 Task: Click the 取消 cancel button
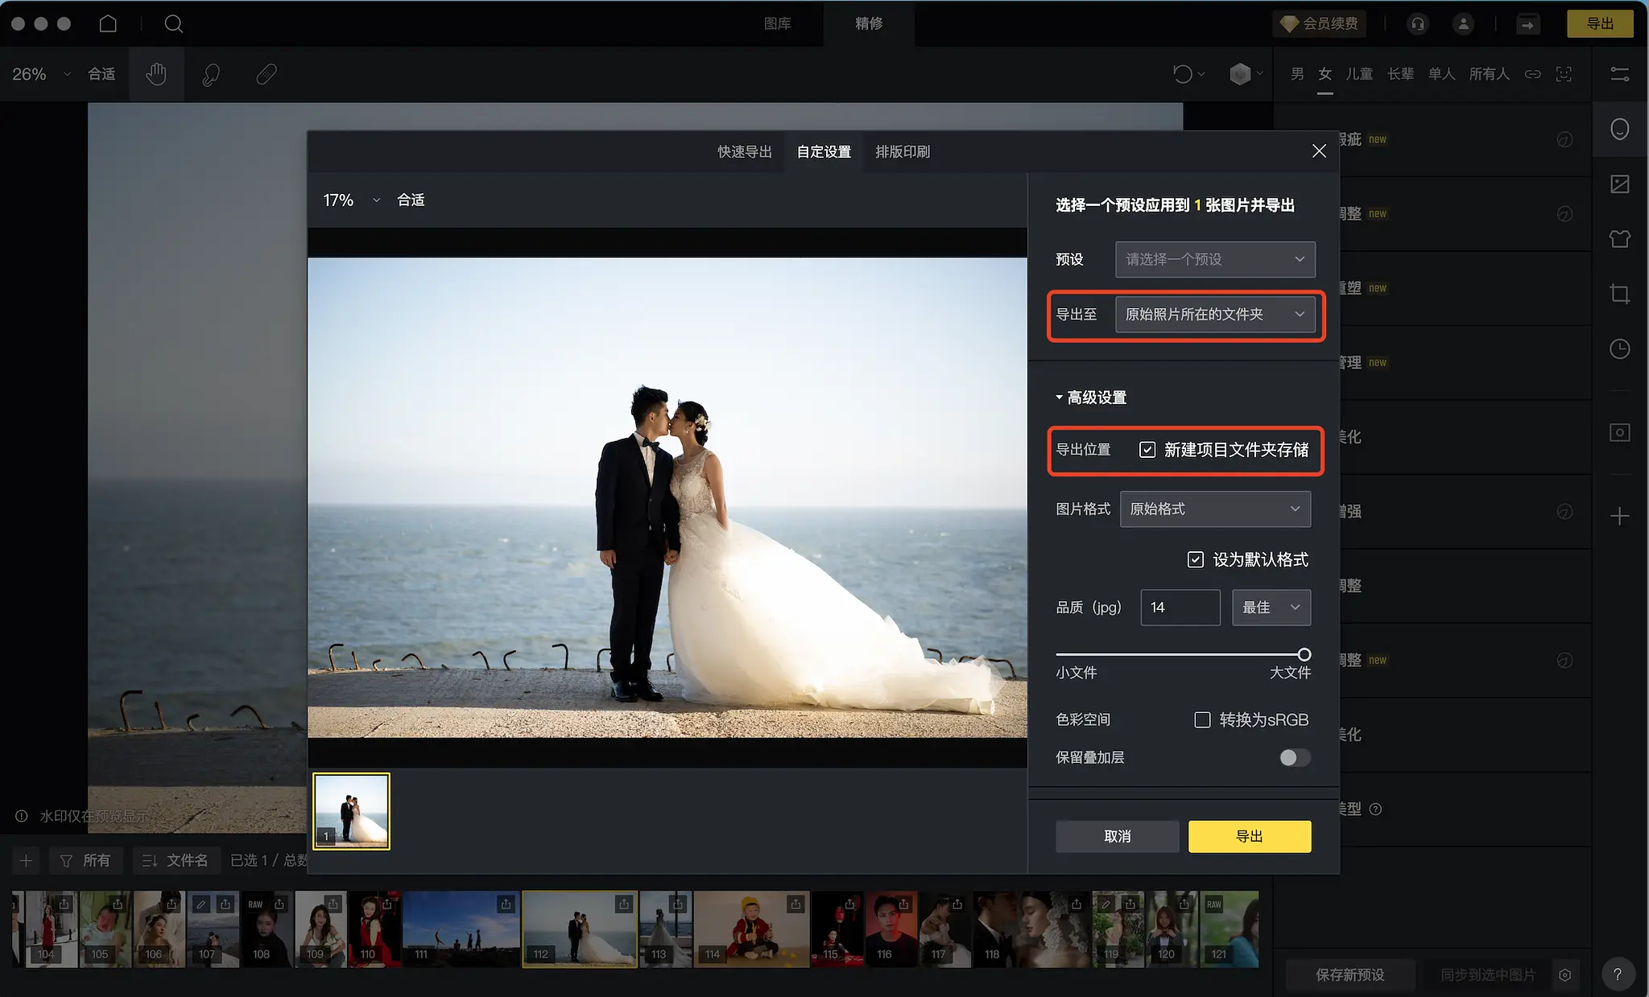1117,836
